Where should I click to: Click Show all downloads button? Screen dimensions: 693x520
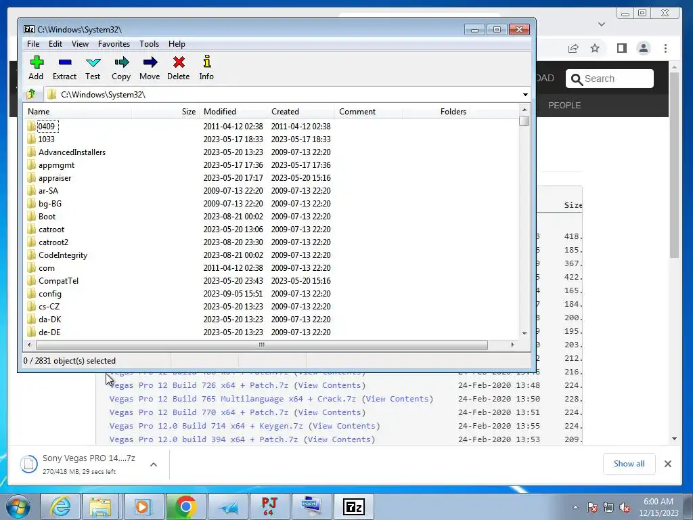pyautogui.click(x=629, y=463)
